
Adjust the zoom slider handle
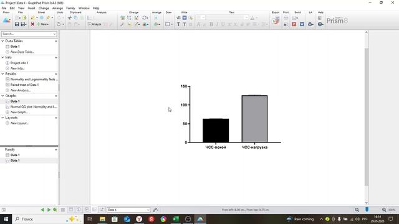click(x=367, y=210)
